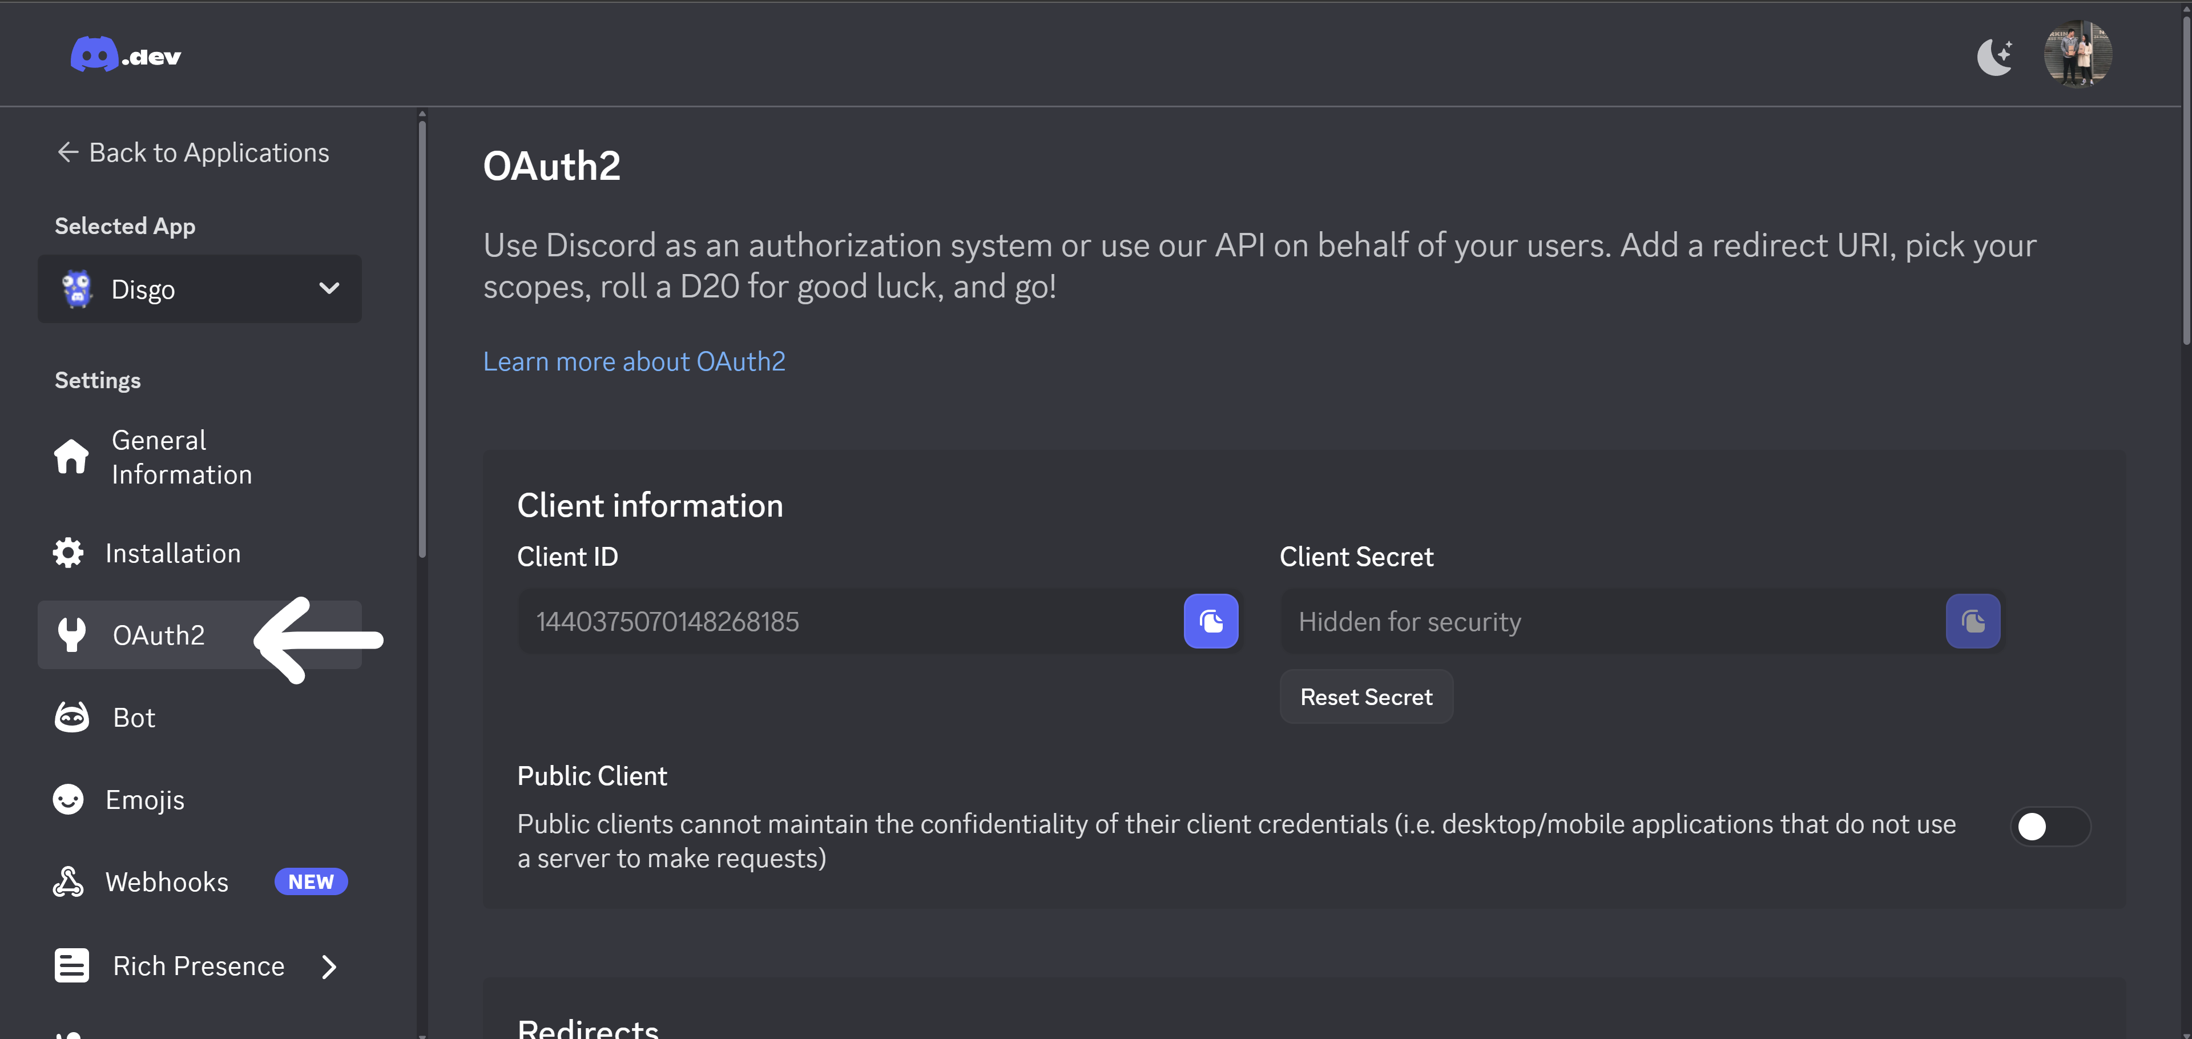Open the Webhooks settings page

click(x=167, y=881)
